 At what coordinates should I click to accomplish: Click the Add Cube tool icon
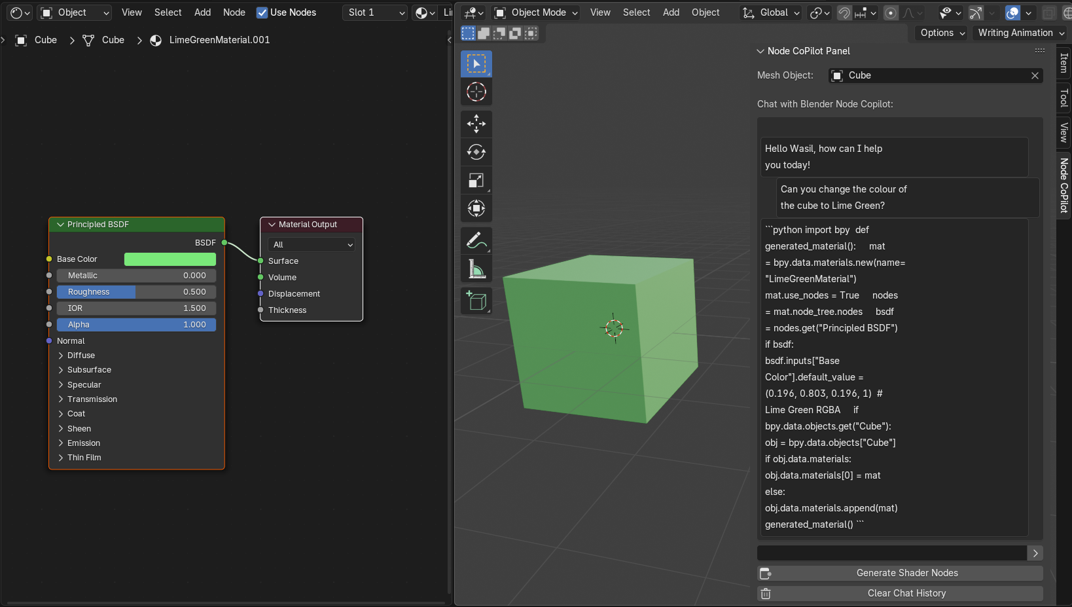pyautogui.click(x=476, y=301)
